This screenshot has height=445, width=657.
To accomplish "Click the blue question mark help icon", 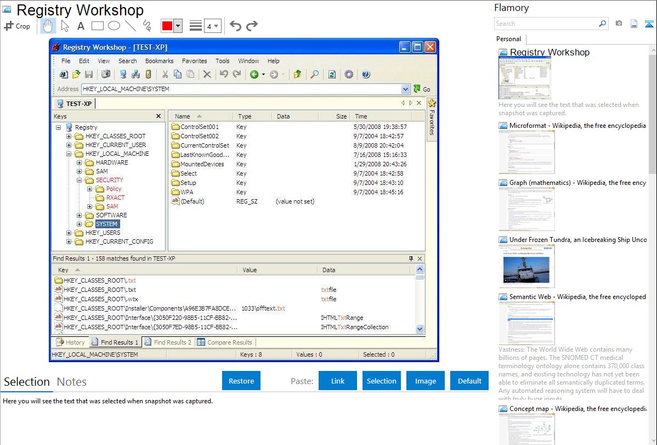I will tap(366, 75).
